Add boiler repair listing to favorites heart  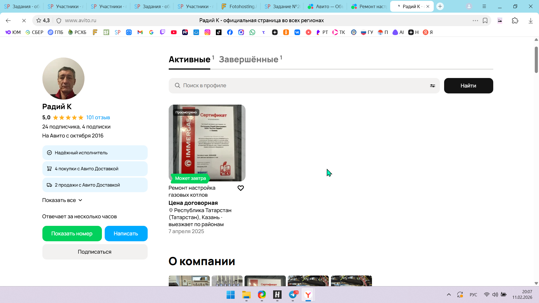pyautogui.click(x=241, y=188)
